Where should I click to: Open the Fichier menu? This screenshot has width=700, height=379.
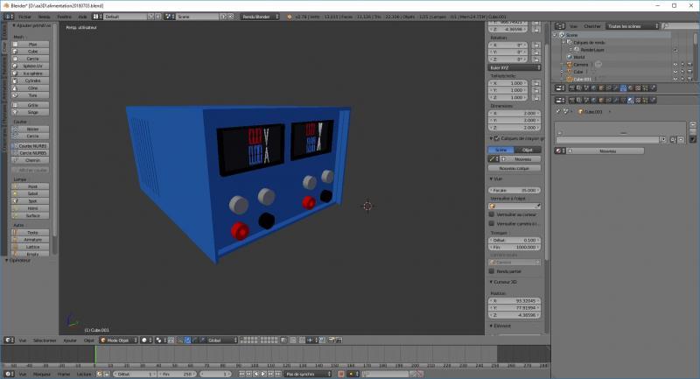coord(24,17)
